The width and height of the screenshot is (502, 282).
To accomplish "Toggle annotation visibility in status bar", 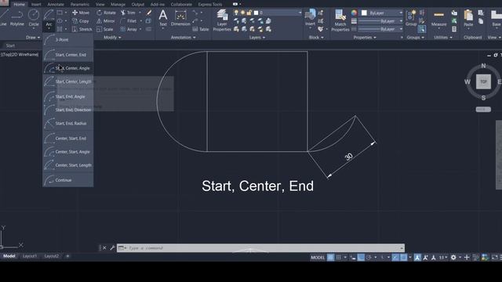I will pyautogui.click(x=417, y=258).
